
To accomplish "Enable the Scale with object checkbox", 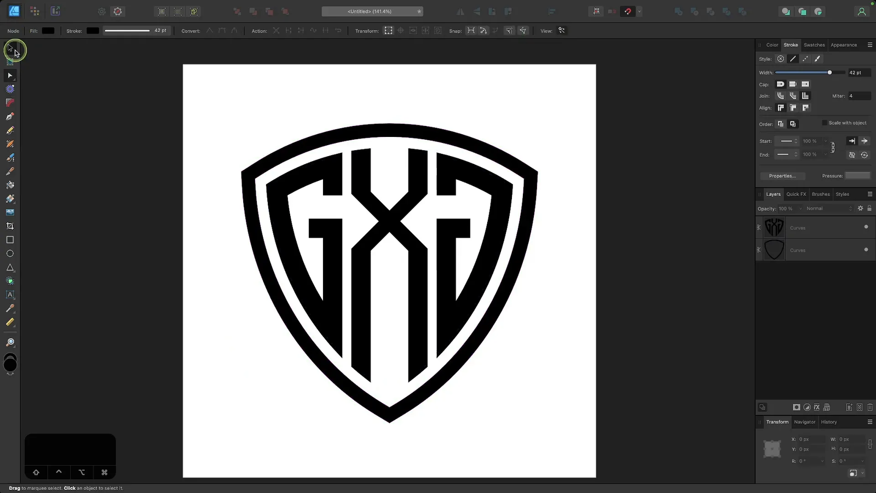I will [825, 123].
